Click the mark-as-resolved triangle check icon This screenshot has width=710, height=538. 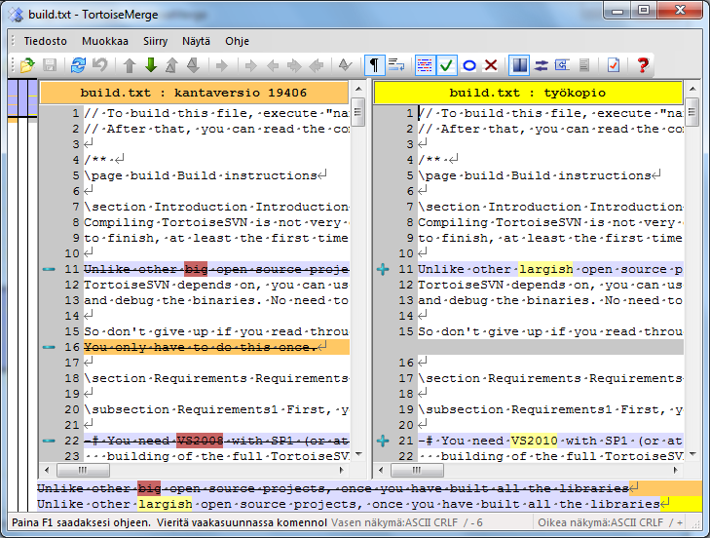tap(345, 65)
